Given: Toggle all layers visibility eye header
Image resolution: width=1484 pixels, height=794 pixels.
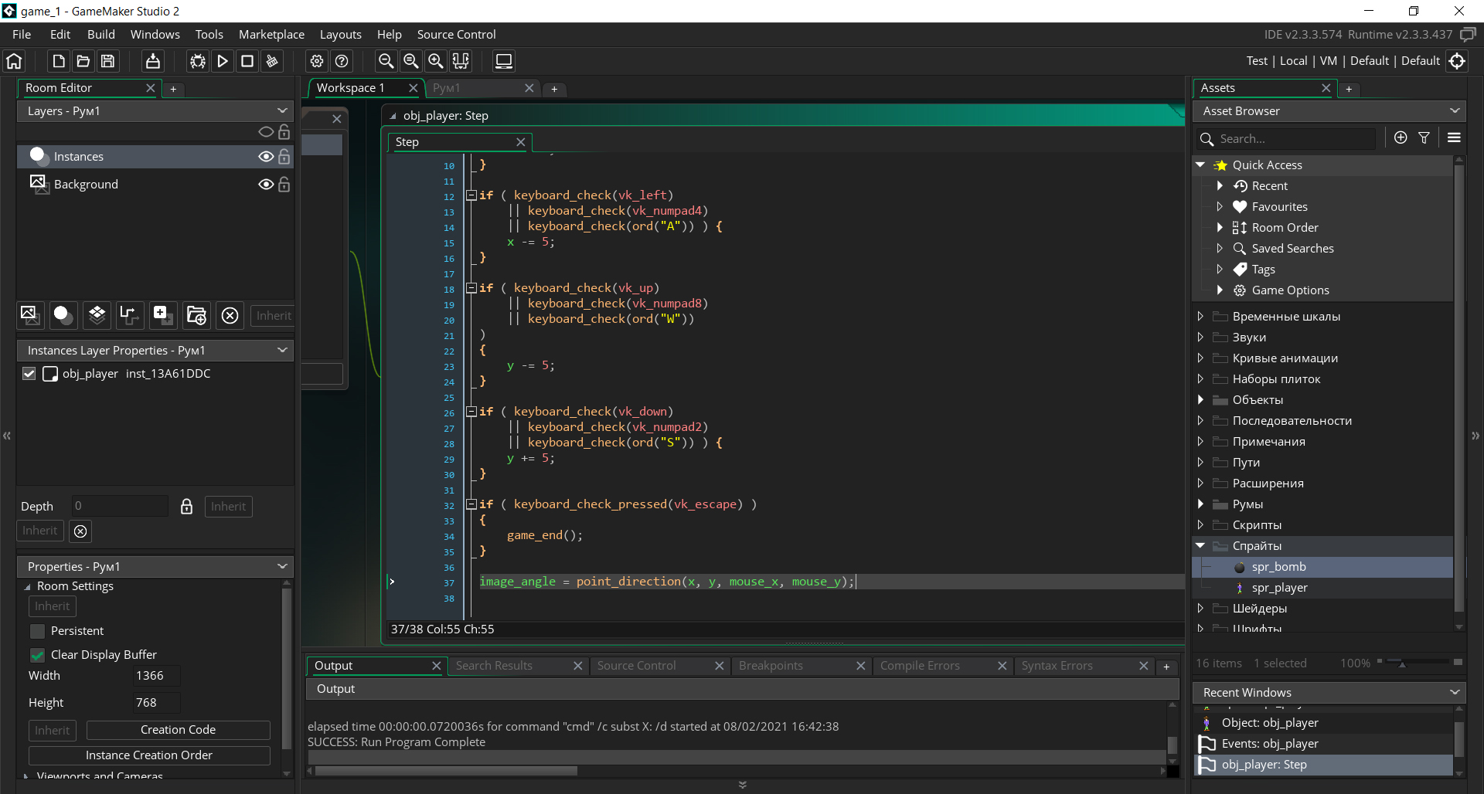Looking at the screenshot, I should point(266,132).
